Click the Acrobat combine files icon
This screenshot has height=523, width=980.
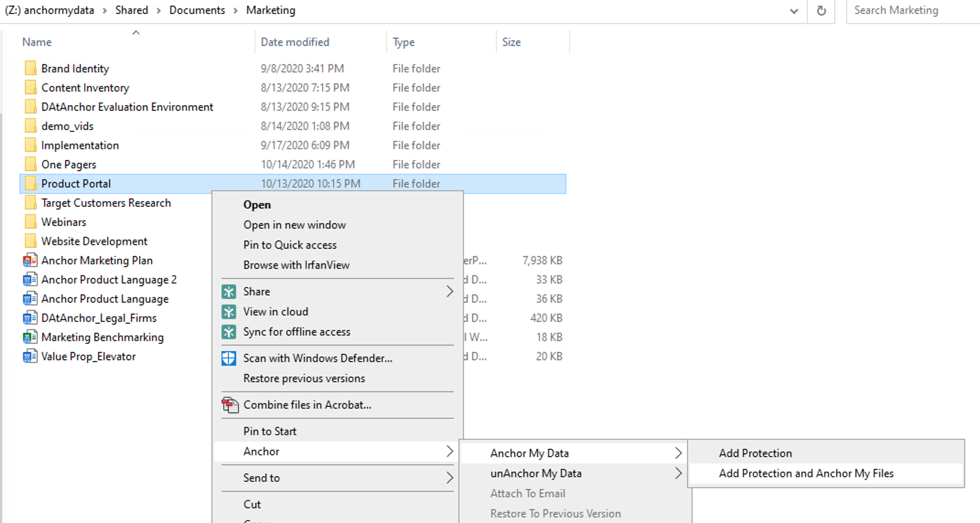pyautogui.click(x=230, y=405)
